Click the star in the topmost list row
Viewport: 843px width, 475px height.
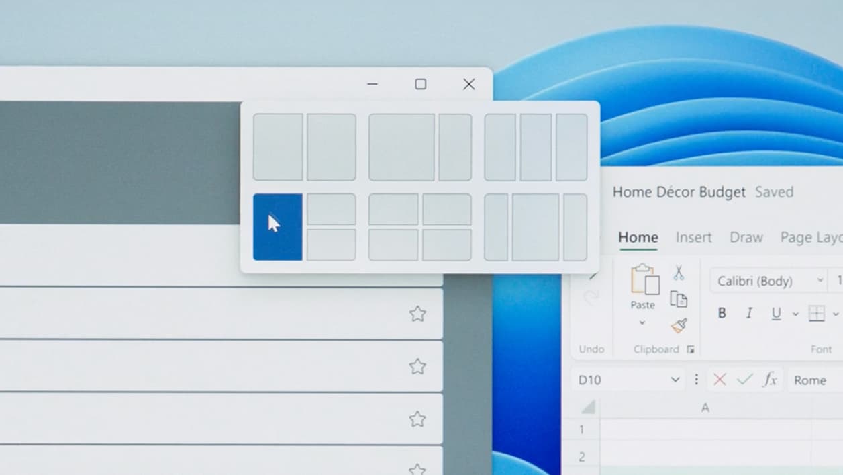click(417, 314)
